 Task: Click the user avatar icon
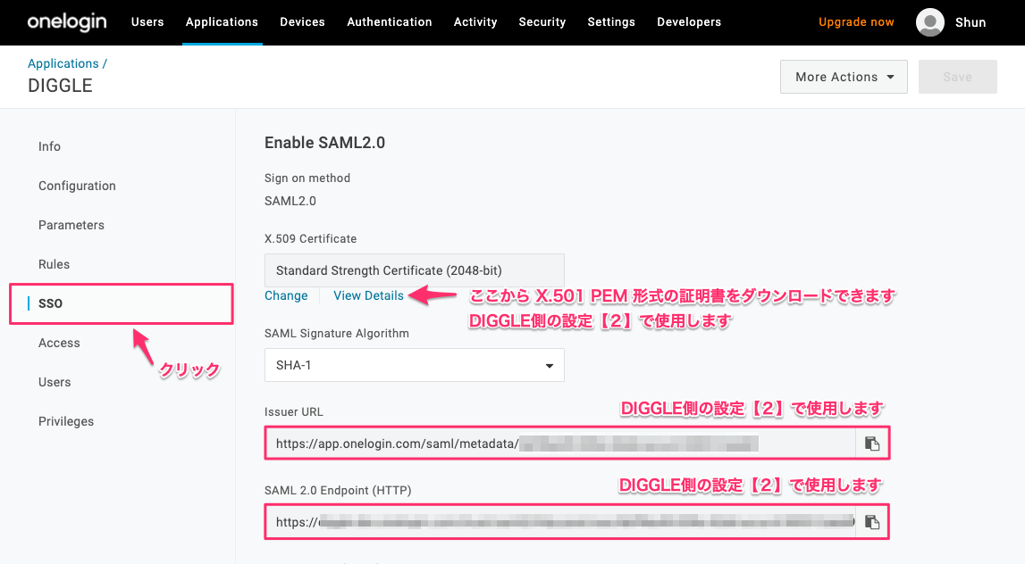[930, 22]
